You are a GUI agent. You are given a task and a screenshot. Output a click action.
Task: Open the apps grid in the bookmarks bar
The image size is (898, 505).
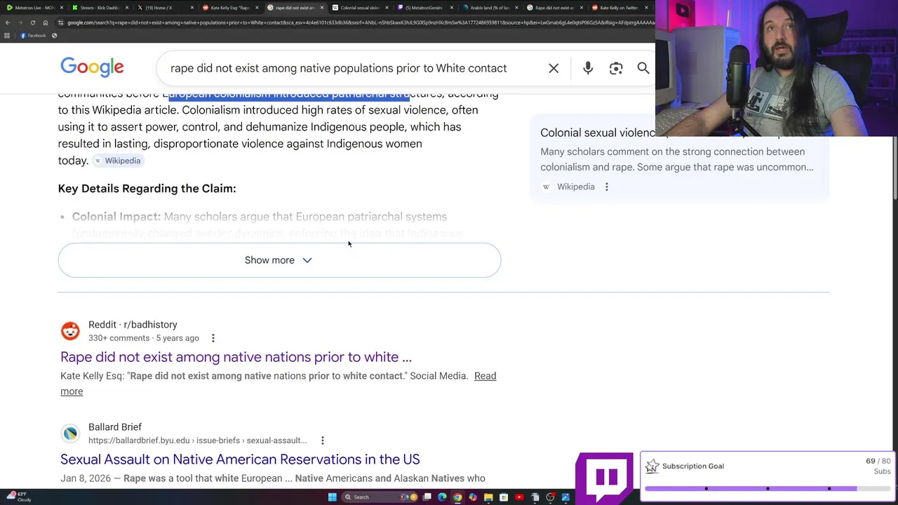click(x=7, y=36)
